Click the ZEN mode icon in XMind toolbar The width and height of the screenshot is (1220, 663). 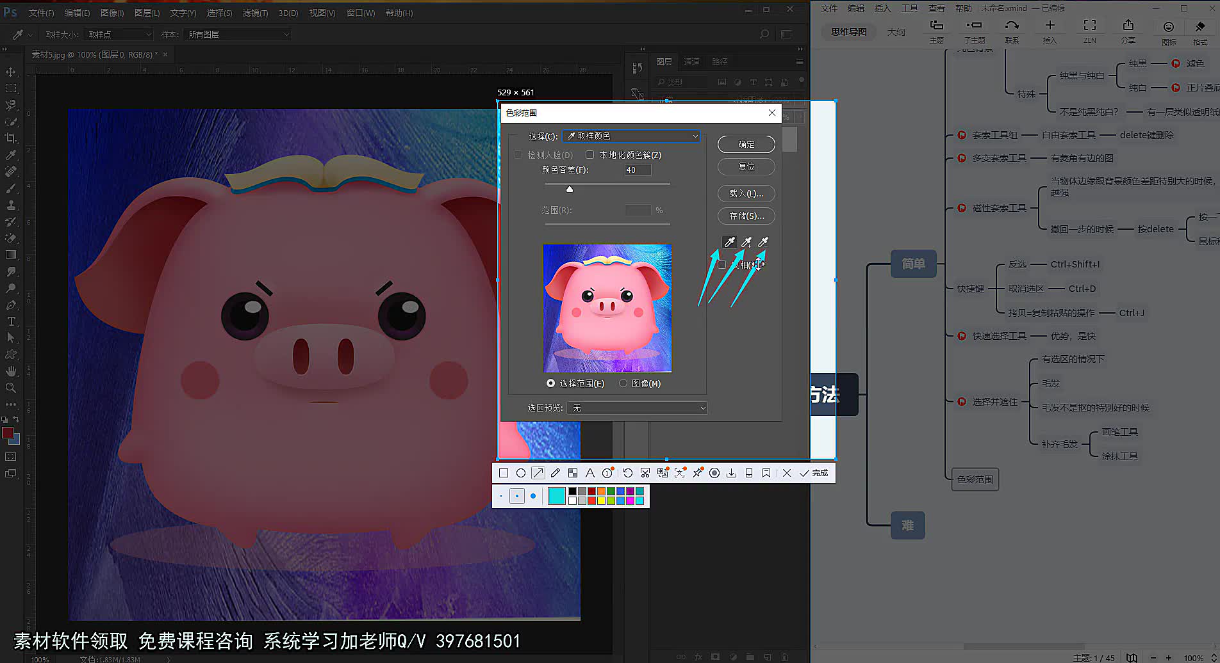[1089, 30]
